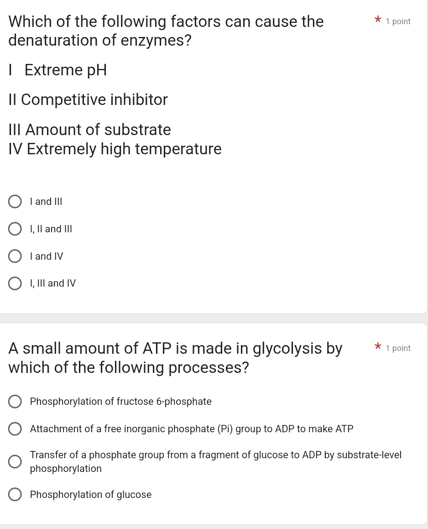428x529 pixels.
Task: Click the "Amount of substrate" statement text
Action: 89,130
